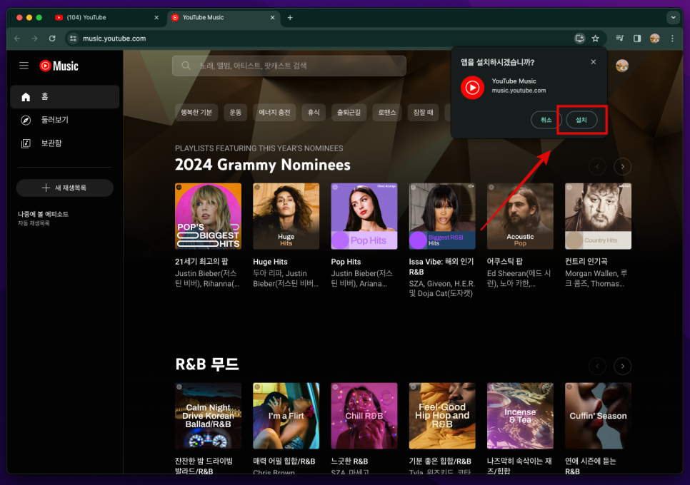Screen dimensions: 690x485
Task: Click 컨트리 인기곡 title link
Action: point(586,261)
